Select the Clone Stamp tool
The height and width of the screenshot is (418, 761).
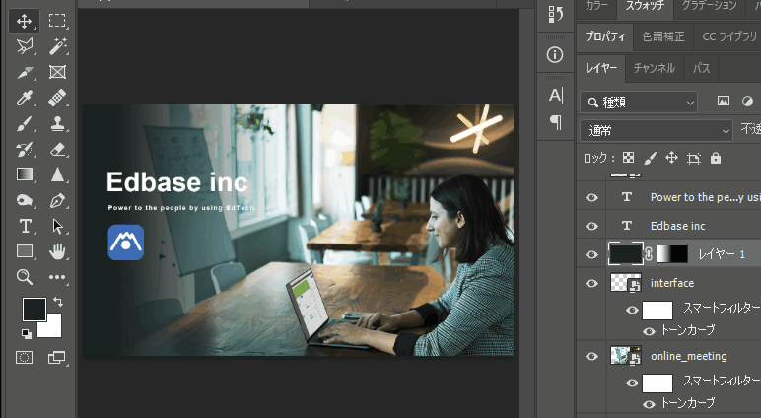57,124
